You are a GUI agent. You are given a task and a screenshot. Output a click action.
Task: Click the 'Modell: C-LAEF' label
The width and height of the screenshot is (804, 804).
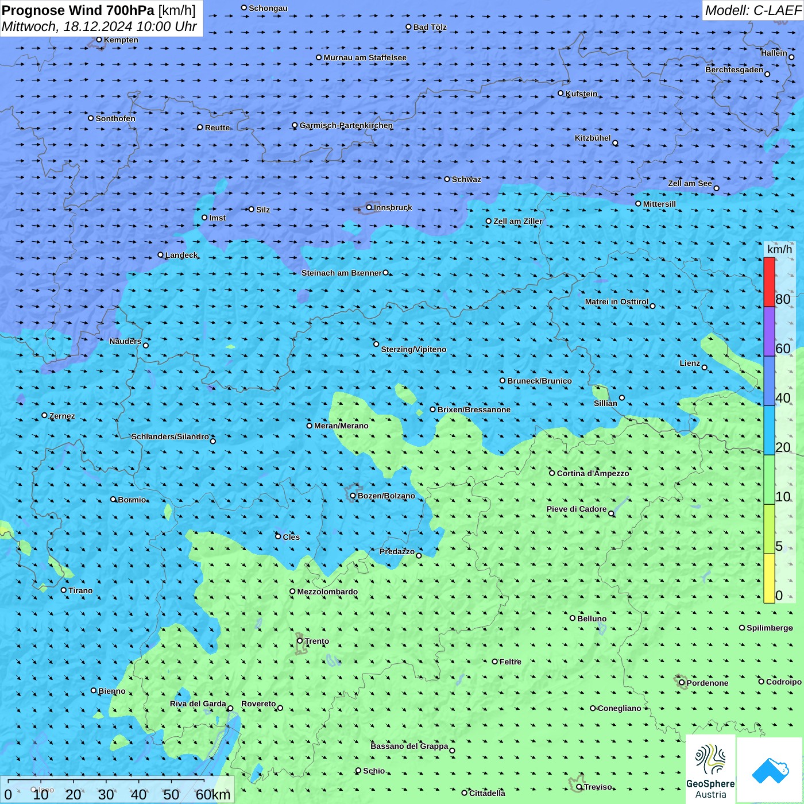(753, 10)
